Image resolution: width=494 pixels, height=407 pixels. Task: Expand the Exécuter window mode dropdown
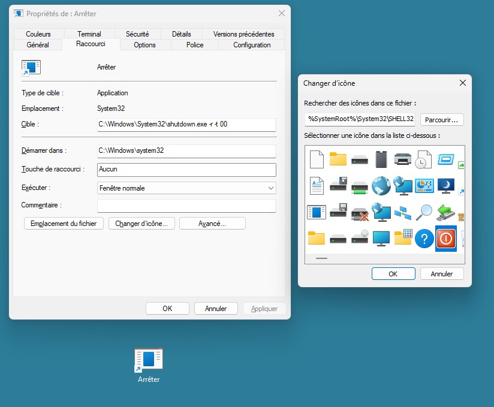point(186,188)
